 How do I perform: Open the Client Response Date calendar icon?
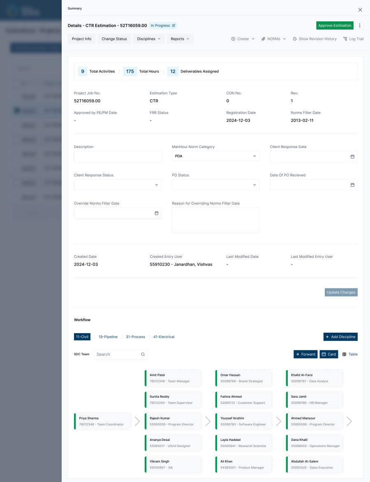(352, 156)
